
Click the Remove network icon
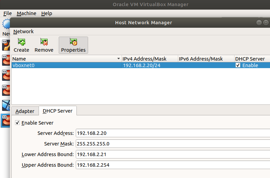[44, 42]
